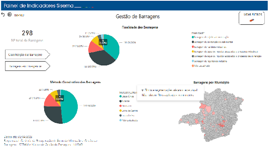This screenshot has width=269, height=161.
Task: Open the MENU link
Action: pos(19,15)
